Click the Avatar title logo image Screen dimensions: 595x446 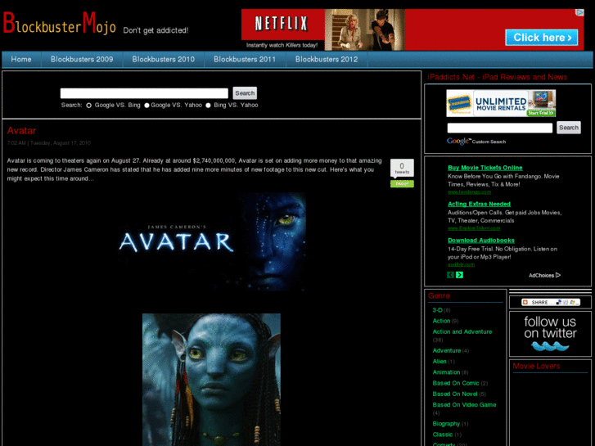pyautogui.click(x=212, y=241)
